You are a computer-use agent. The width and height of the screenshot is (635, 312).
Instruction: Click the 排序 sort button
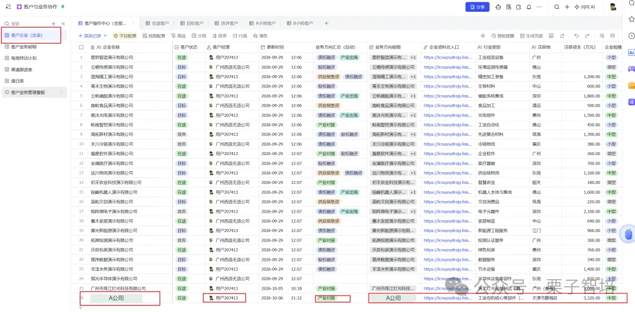[x=219, y=36]
